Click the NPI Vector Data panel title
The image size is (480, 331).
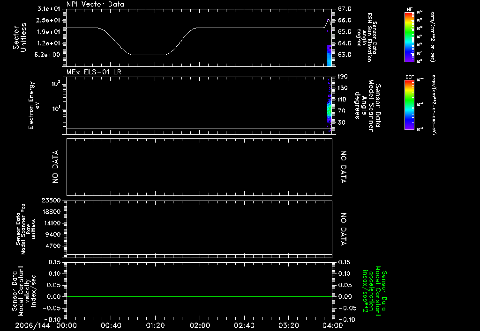point(95,4)
